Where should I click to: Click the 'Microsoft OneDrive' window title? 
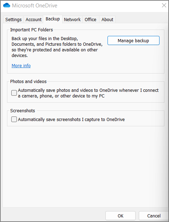pos(35,6)
